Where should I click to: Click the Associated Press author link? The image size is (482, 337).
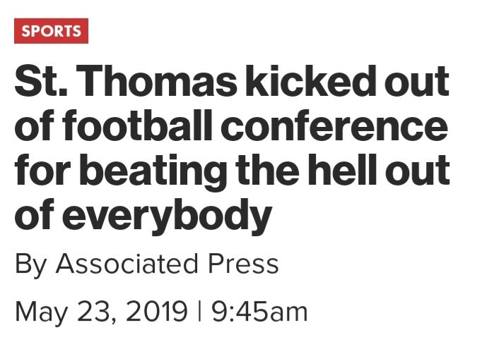[167, 264]
